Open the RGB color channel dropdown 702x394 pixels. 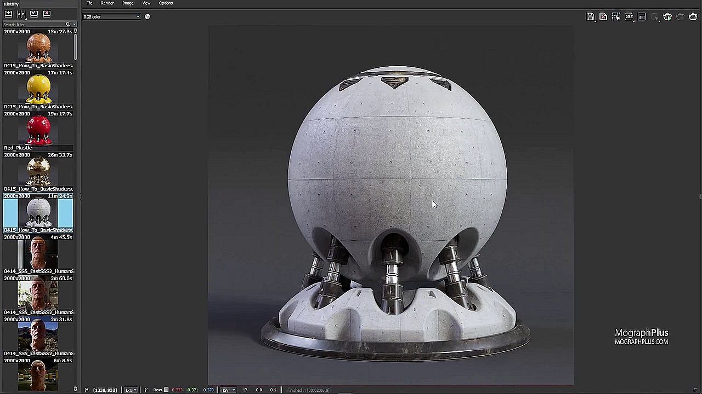point(112,16)
